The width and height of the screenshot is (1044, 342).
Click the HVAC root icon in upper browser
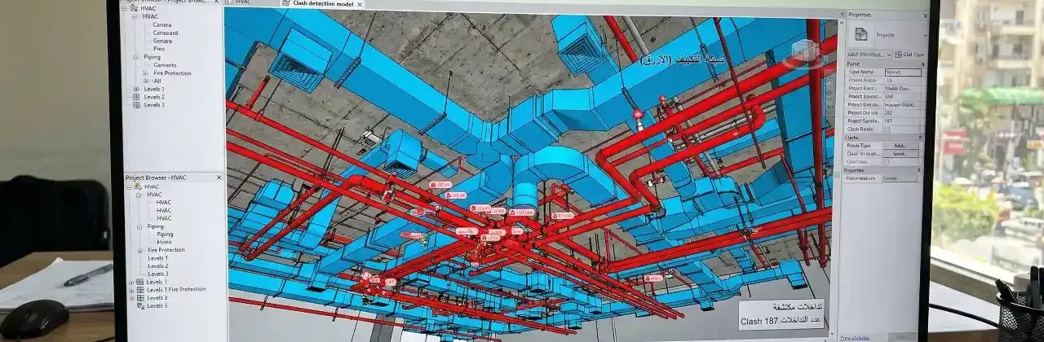coord(134,8)
